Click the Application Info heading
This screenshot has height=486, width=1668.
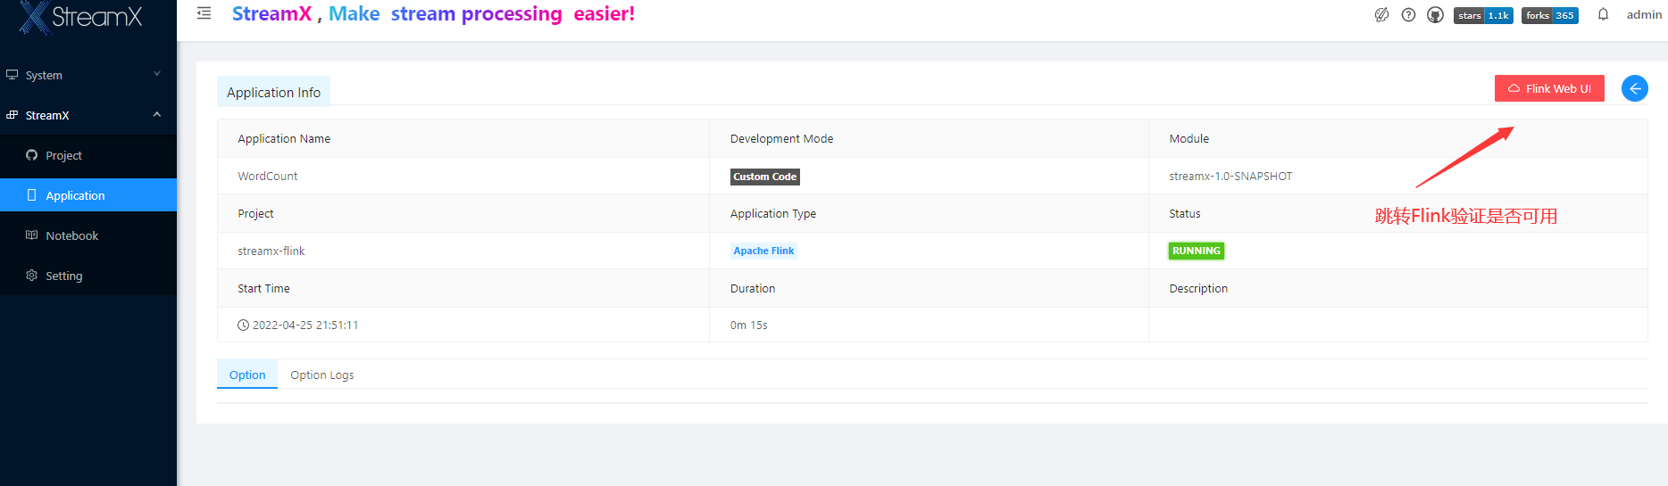click(273, 92)
